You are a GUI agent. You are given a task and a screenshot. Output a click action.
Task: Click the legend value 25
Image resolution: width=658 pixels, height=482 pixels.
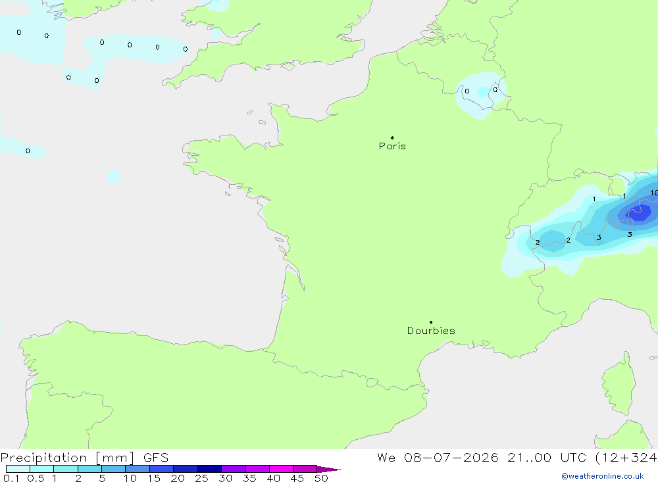pos(201,478)
